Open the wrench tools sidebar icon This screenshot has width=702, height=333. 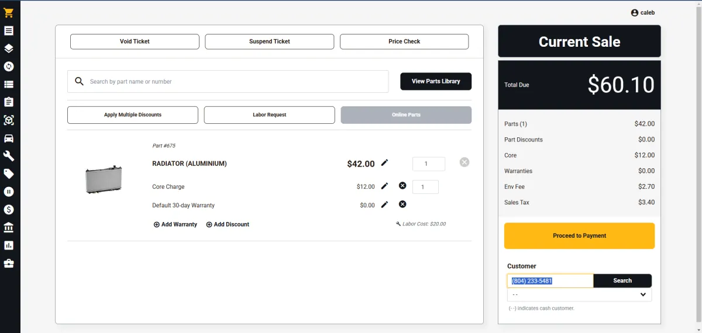tap(9, 156)
